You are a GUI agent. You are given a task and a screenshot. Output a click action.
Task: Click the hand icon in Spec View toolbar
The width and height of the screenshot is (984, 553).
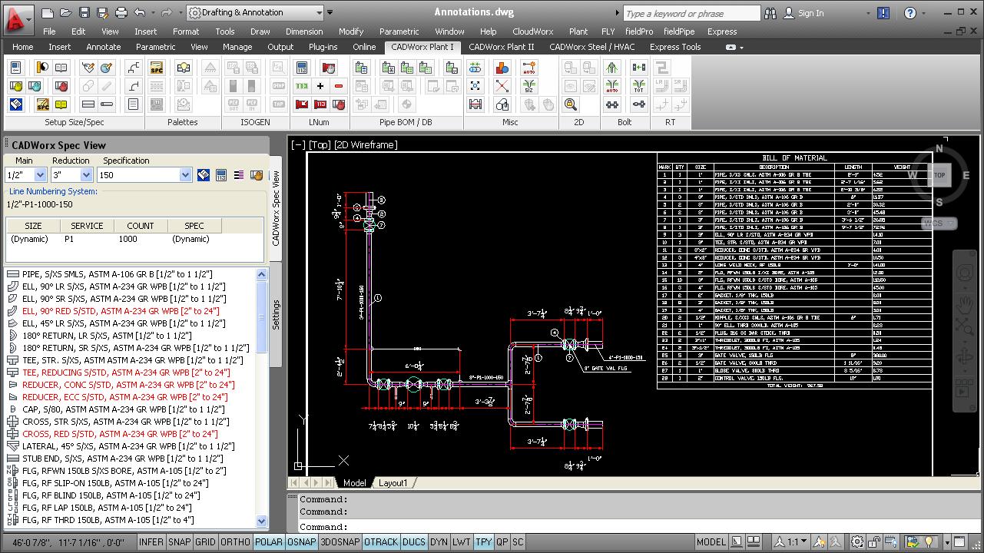(257, 175)
